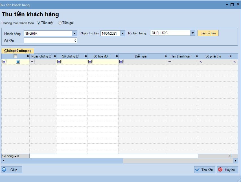
Task: Sort by Diễn giải column header
Action: point(141,56)
